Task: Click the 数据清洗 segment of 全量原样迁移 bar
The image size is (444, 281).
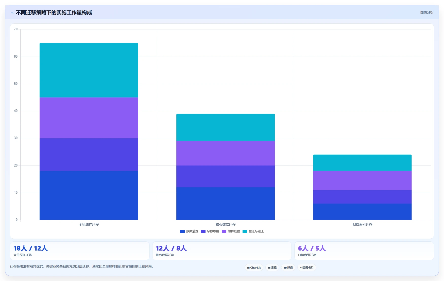Action: pos(89,195)
